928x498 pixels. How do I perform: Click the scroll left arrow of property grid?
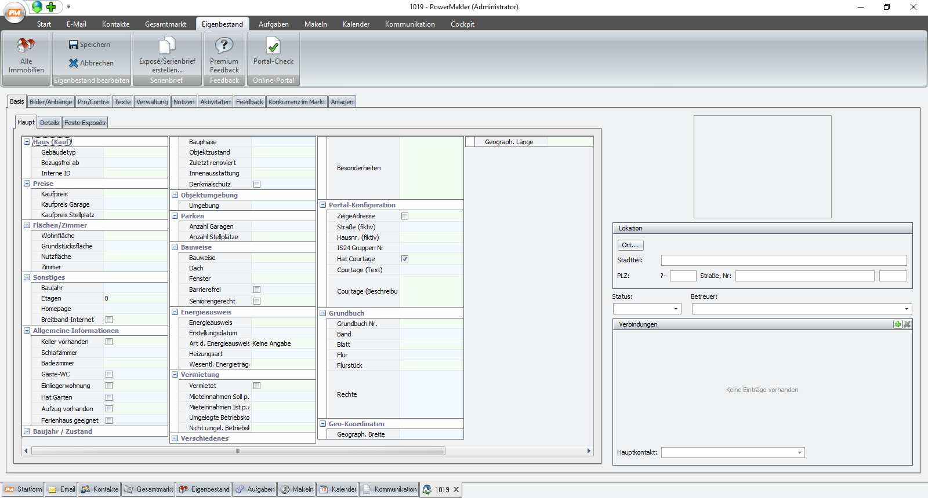pos(26,451)
